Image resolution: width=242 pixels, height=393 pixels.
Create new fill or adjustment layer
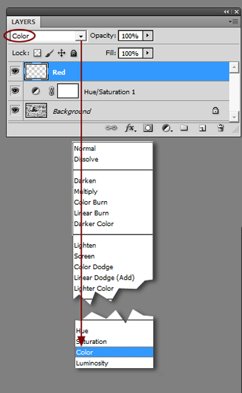(167, 128)
